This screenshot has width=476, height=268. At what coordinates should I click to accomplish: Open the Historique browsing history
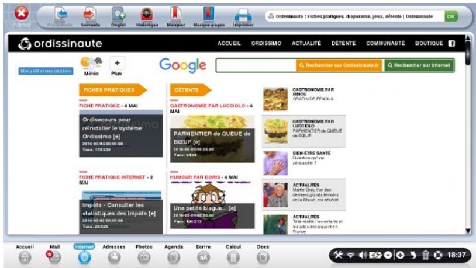147,17
